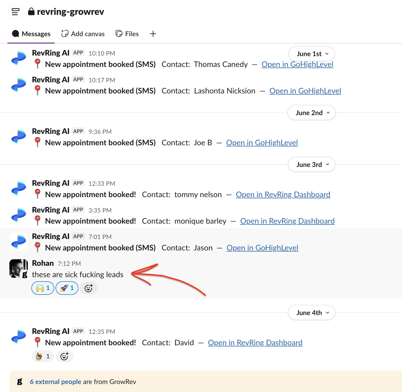This screenshot has width=402, height=392.
Task: Expand the June 3rd date divider
Action: click(311, 164)
